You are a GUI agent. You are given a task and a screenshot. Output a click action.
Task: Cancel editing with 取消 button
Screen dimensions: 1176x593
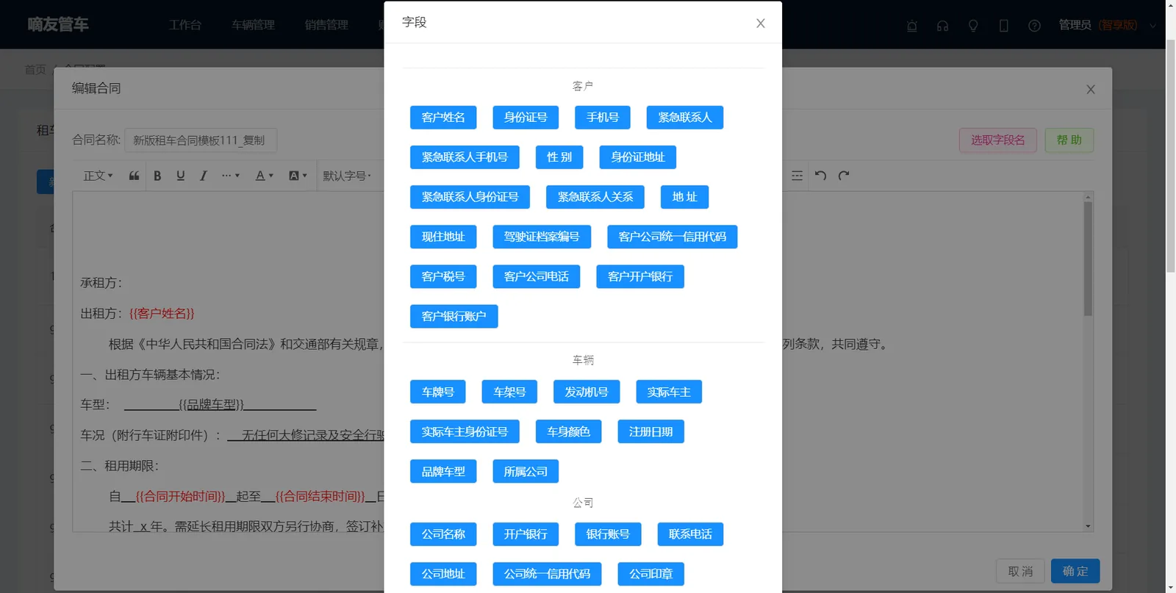tap(1020, 571)
